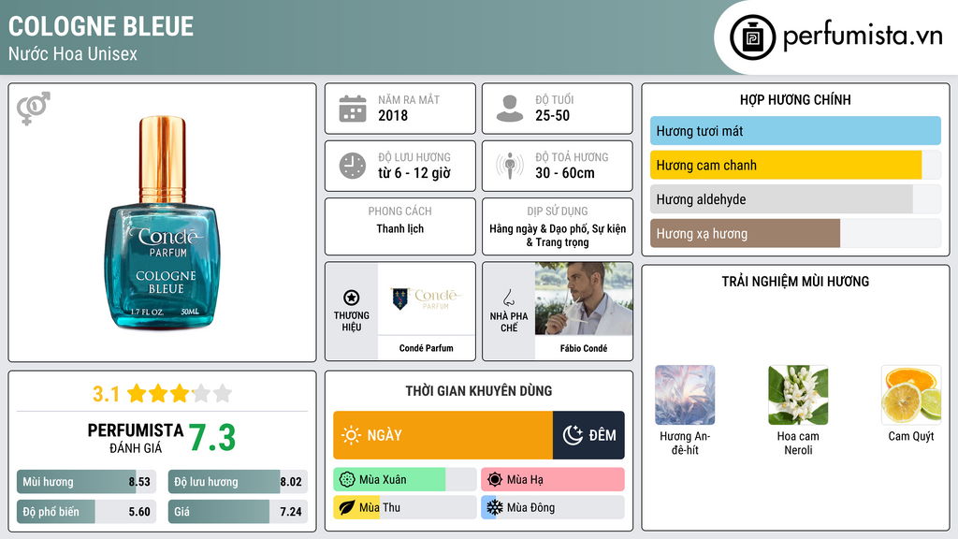Click the green 7.3 Perfumista score

(x=212, y=438)
